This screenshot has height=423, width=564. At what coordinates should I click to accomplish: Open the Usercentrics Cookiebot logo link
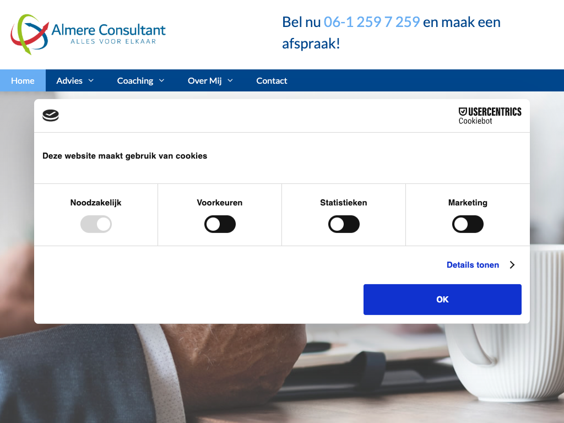490,116
